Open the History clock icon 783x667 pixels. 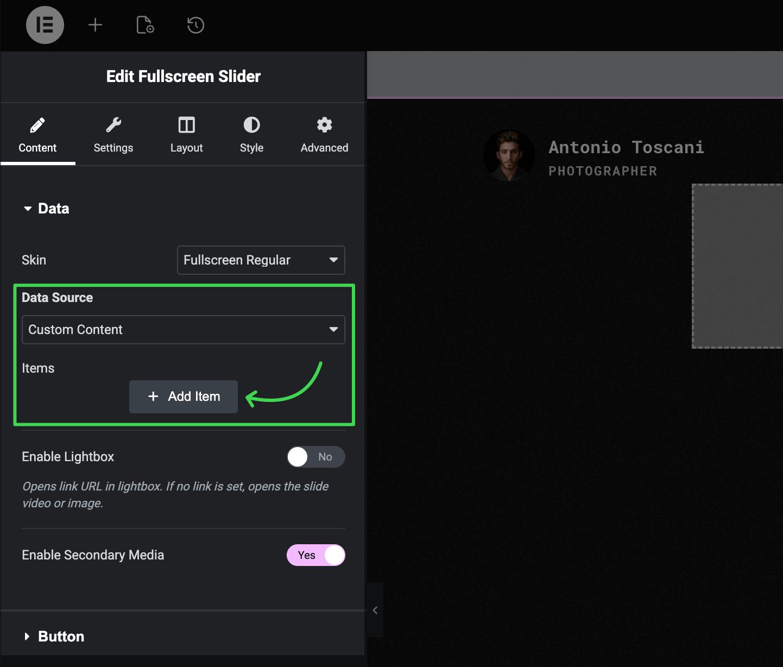195,25
